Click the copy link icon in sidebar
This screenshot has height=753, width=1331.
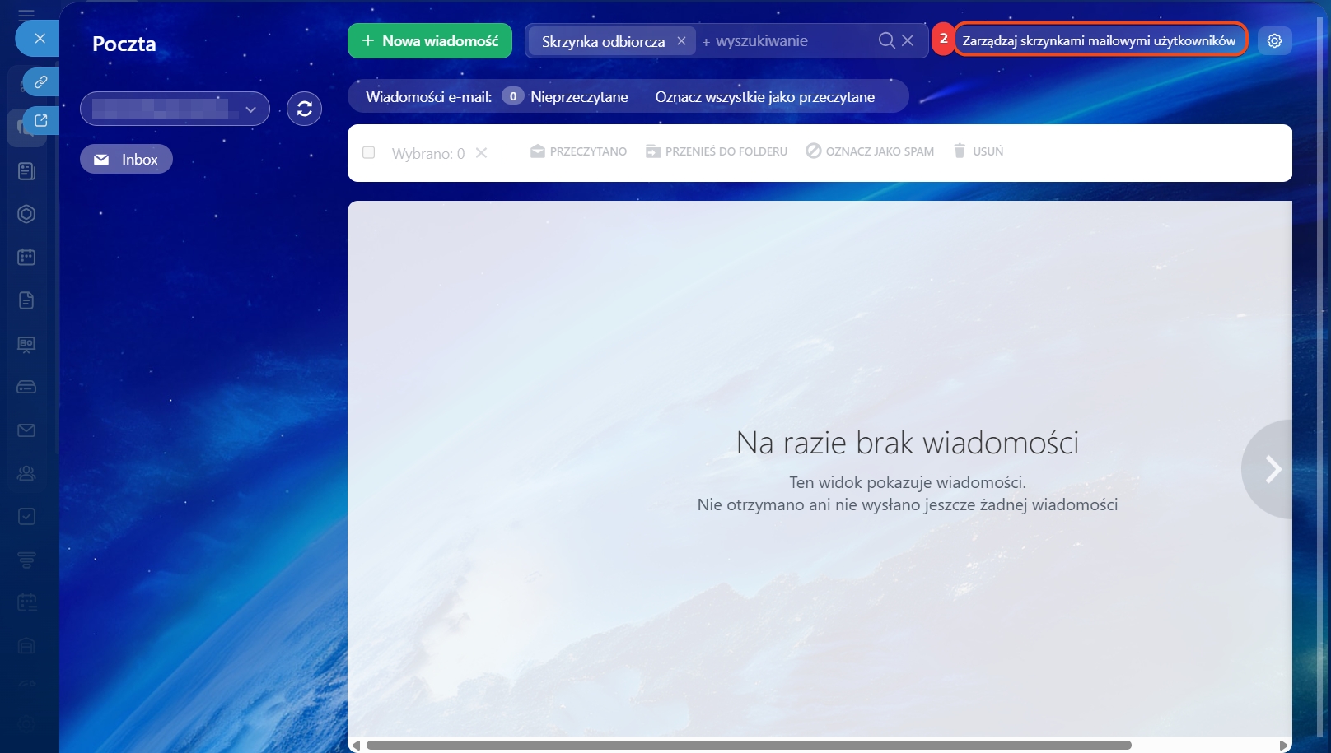(40, 82)
